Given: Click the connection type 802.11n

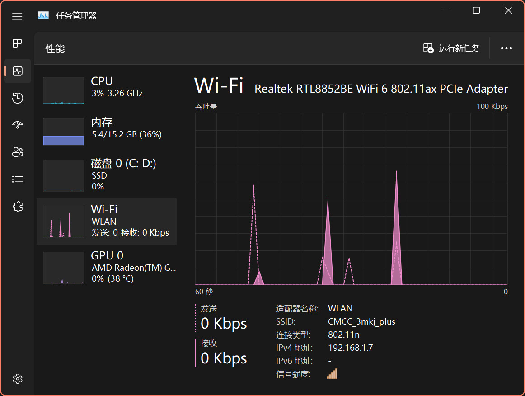Looking at the screenshot, I should (343, 335).
